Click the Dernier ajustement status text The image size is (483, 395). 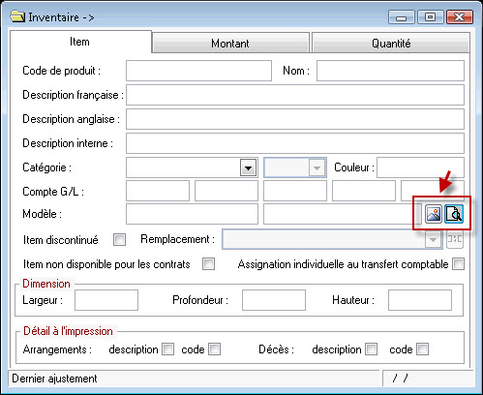54,379
